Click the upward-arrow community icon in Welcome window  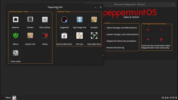pyautogui.click(x=148, y=39)
